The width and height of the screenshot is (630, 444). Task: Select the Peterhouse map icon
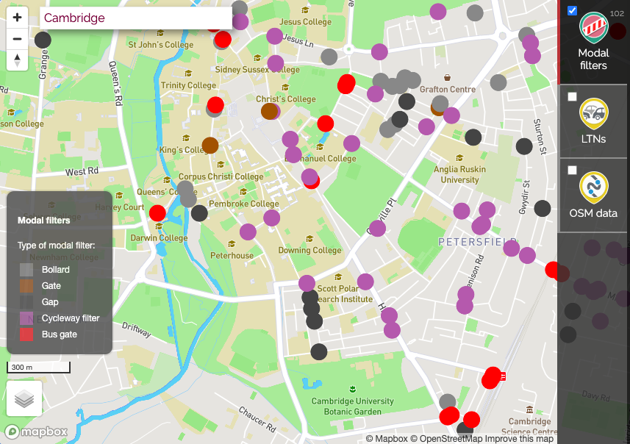tap(232, 244)
